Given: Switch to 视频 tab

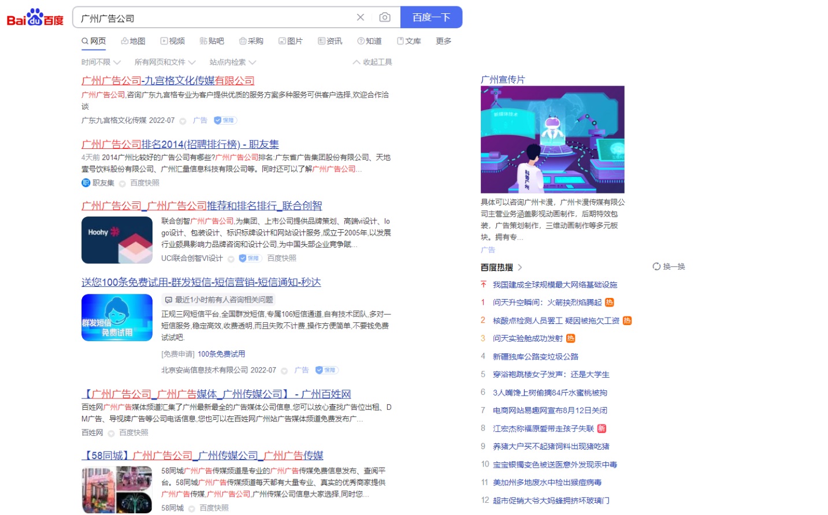Looking at the screenshot, I should pos(173,41).
